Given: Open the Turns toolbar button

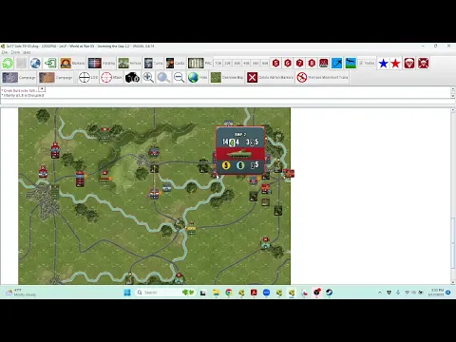Looking at the screenshot, I should pos(153,63).
